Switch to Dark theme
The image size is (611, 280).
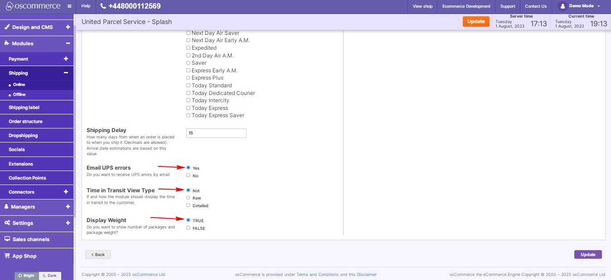click(x=50, y=275)
